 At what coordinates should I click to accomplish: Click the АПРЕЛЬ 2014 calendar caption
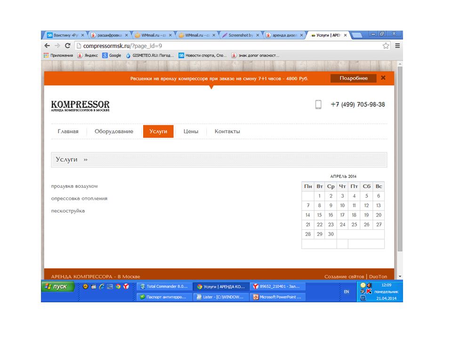pyautogui.click(x=343, y=176)
